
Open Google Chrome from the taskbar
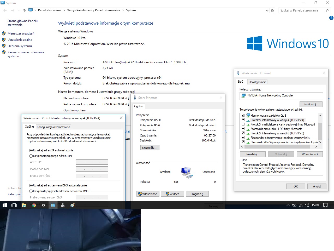pos(34,205)
